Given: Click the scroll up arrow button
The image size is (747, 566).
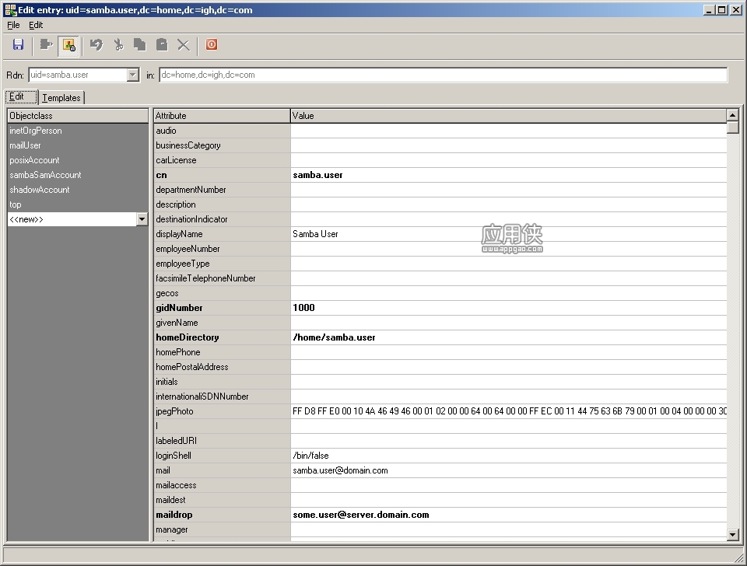Looking at the screenshot, I should (x=733, y=115).
